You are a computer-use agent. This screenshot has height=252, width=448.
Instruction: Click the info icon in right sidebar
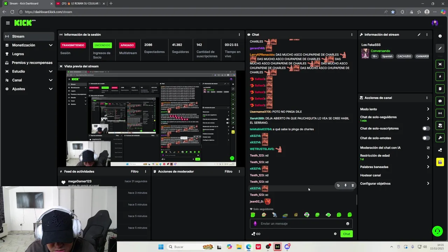pyautogui.click(x=440, y=36)
